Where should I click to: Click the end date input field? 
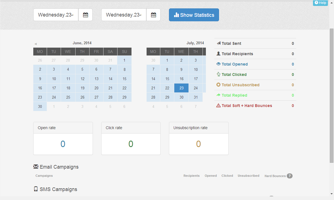click(x=124, y=15)
